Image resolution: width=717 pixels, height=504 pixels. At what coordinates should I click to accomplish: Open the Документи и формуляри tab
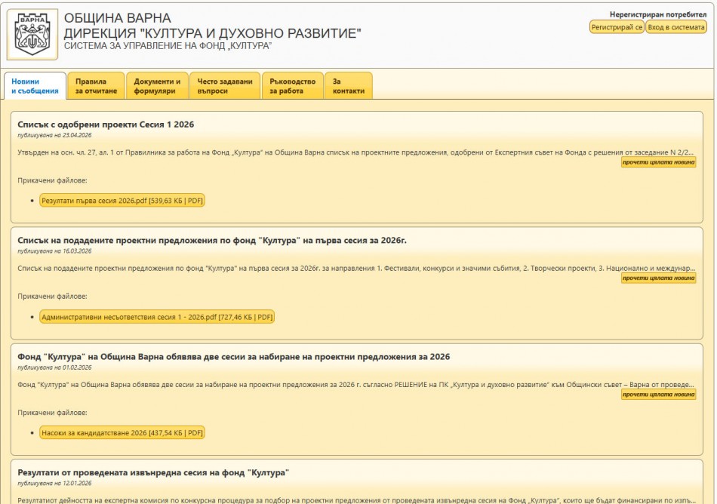(x=157, y=86)
